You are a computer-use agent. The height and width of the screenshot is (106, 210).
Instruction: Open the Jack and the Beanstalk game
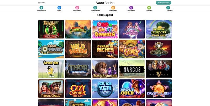105,69
